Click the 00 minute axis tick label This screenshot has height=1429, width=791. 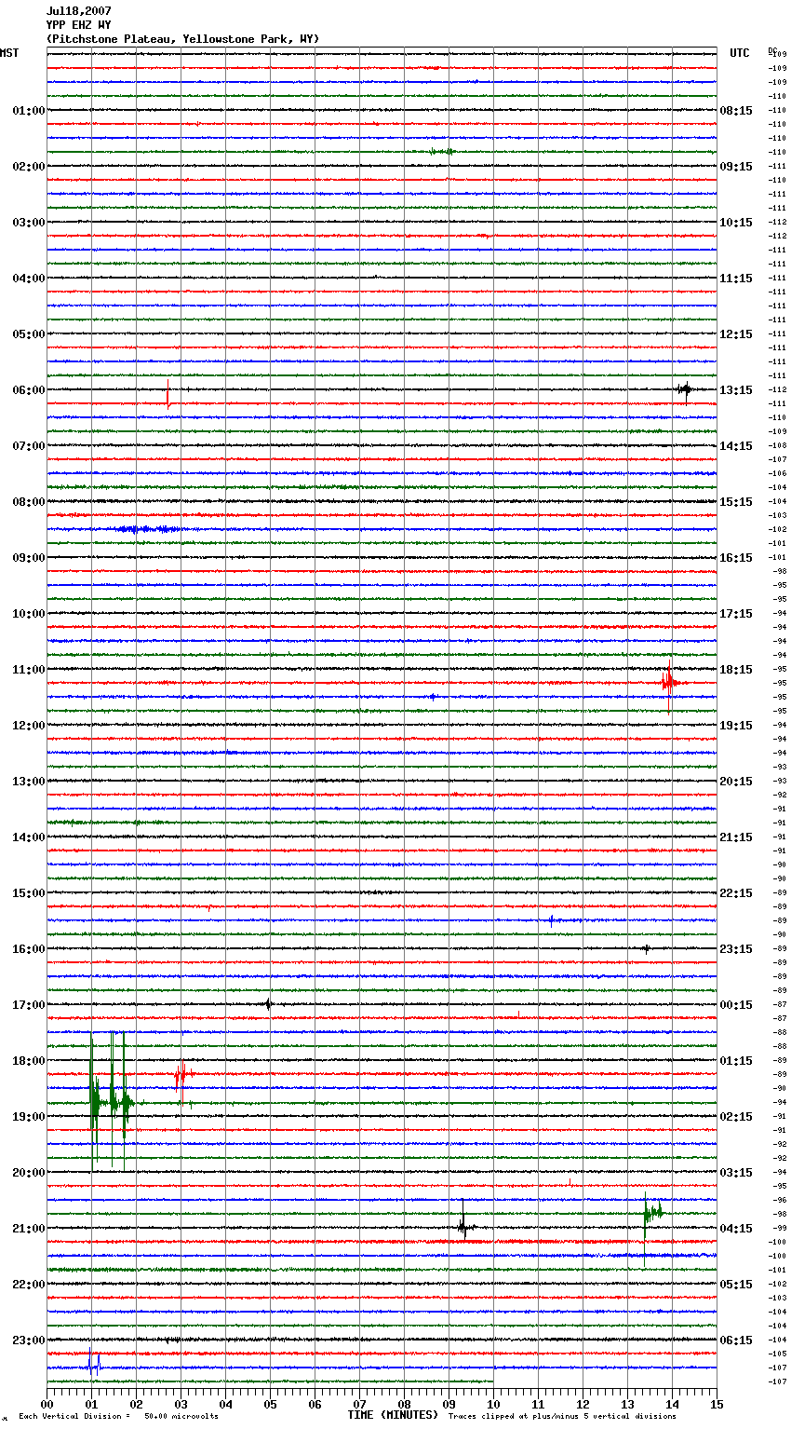[47, 1404]
